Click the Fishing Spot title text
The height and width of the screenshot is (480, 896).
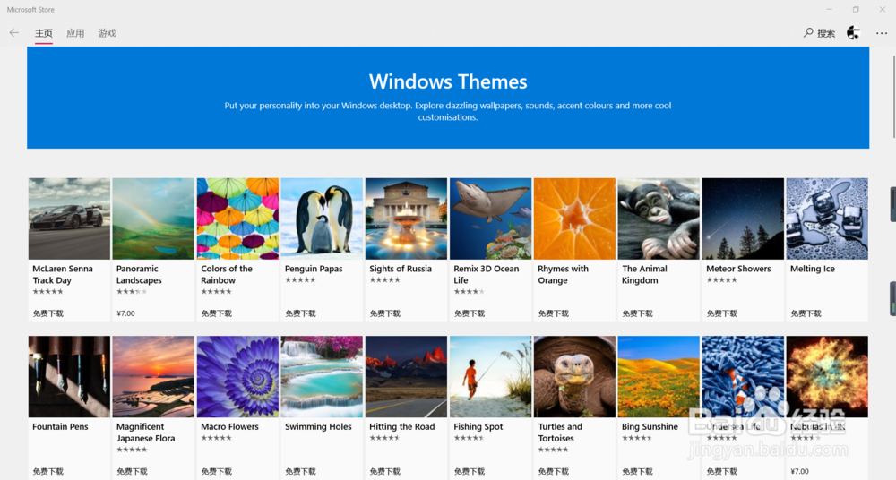click(x=478, y=427)
